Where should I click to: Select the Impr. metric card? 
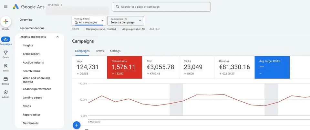89,67
